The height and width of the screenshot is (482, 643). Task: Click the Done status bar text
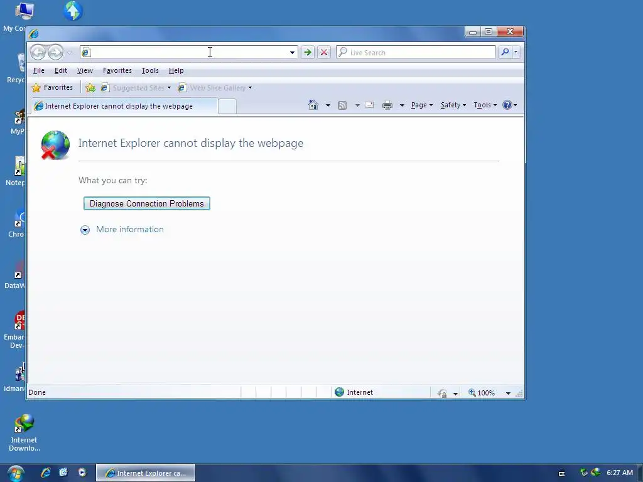pos(37,392)
